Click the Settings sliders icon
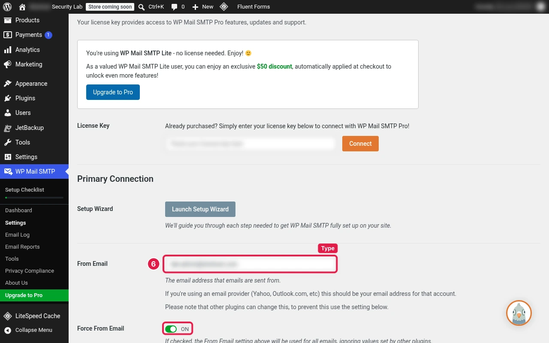 [8, 157]
